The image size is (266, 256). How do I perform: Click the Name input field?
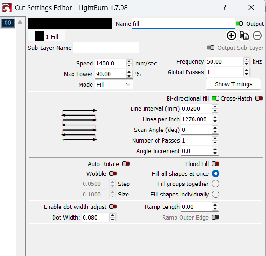(x=183, y=24)
